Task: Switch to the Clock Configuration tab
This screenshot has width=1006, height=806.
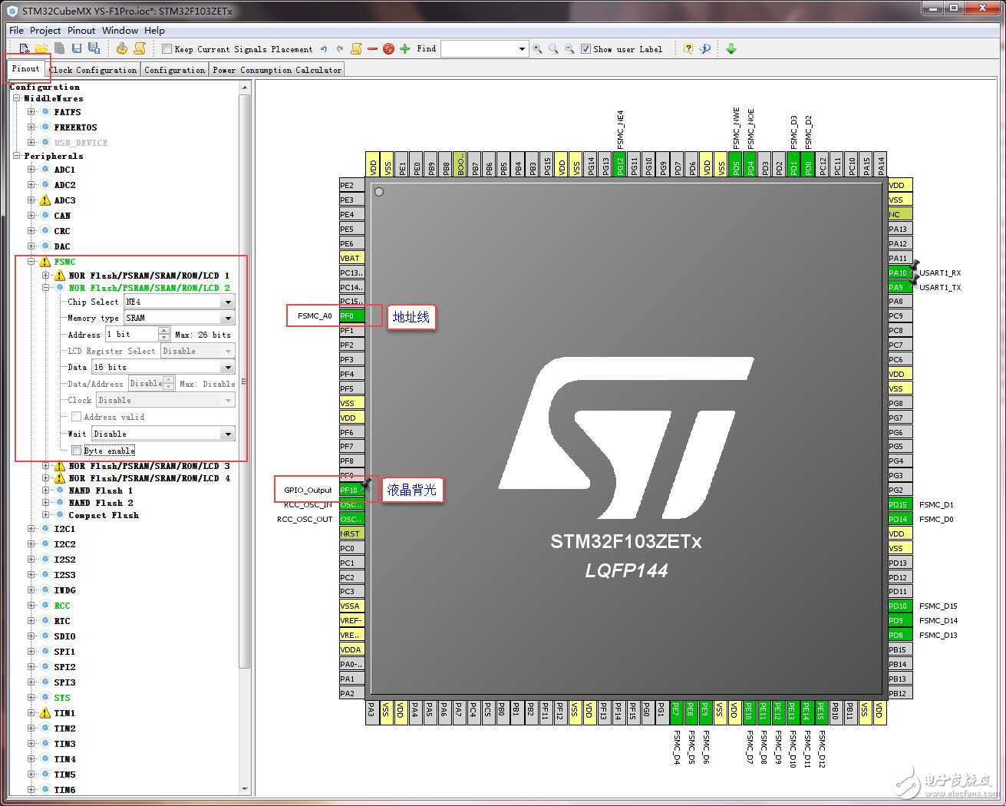Action: pyautogui.click(x=94, y=70)
